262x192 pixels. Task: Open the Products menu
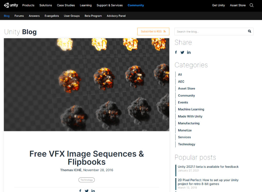28,5
